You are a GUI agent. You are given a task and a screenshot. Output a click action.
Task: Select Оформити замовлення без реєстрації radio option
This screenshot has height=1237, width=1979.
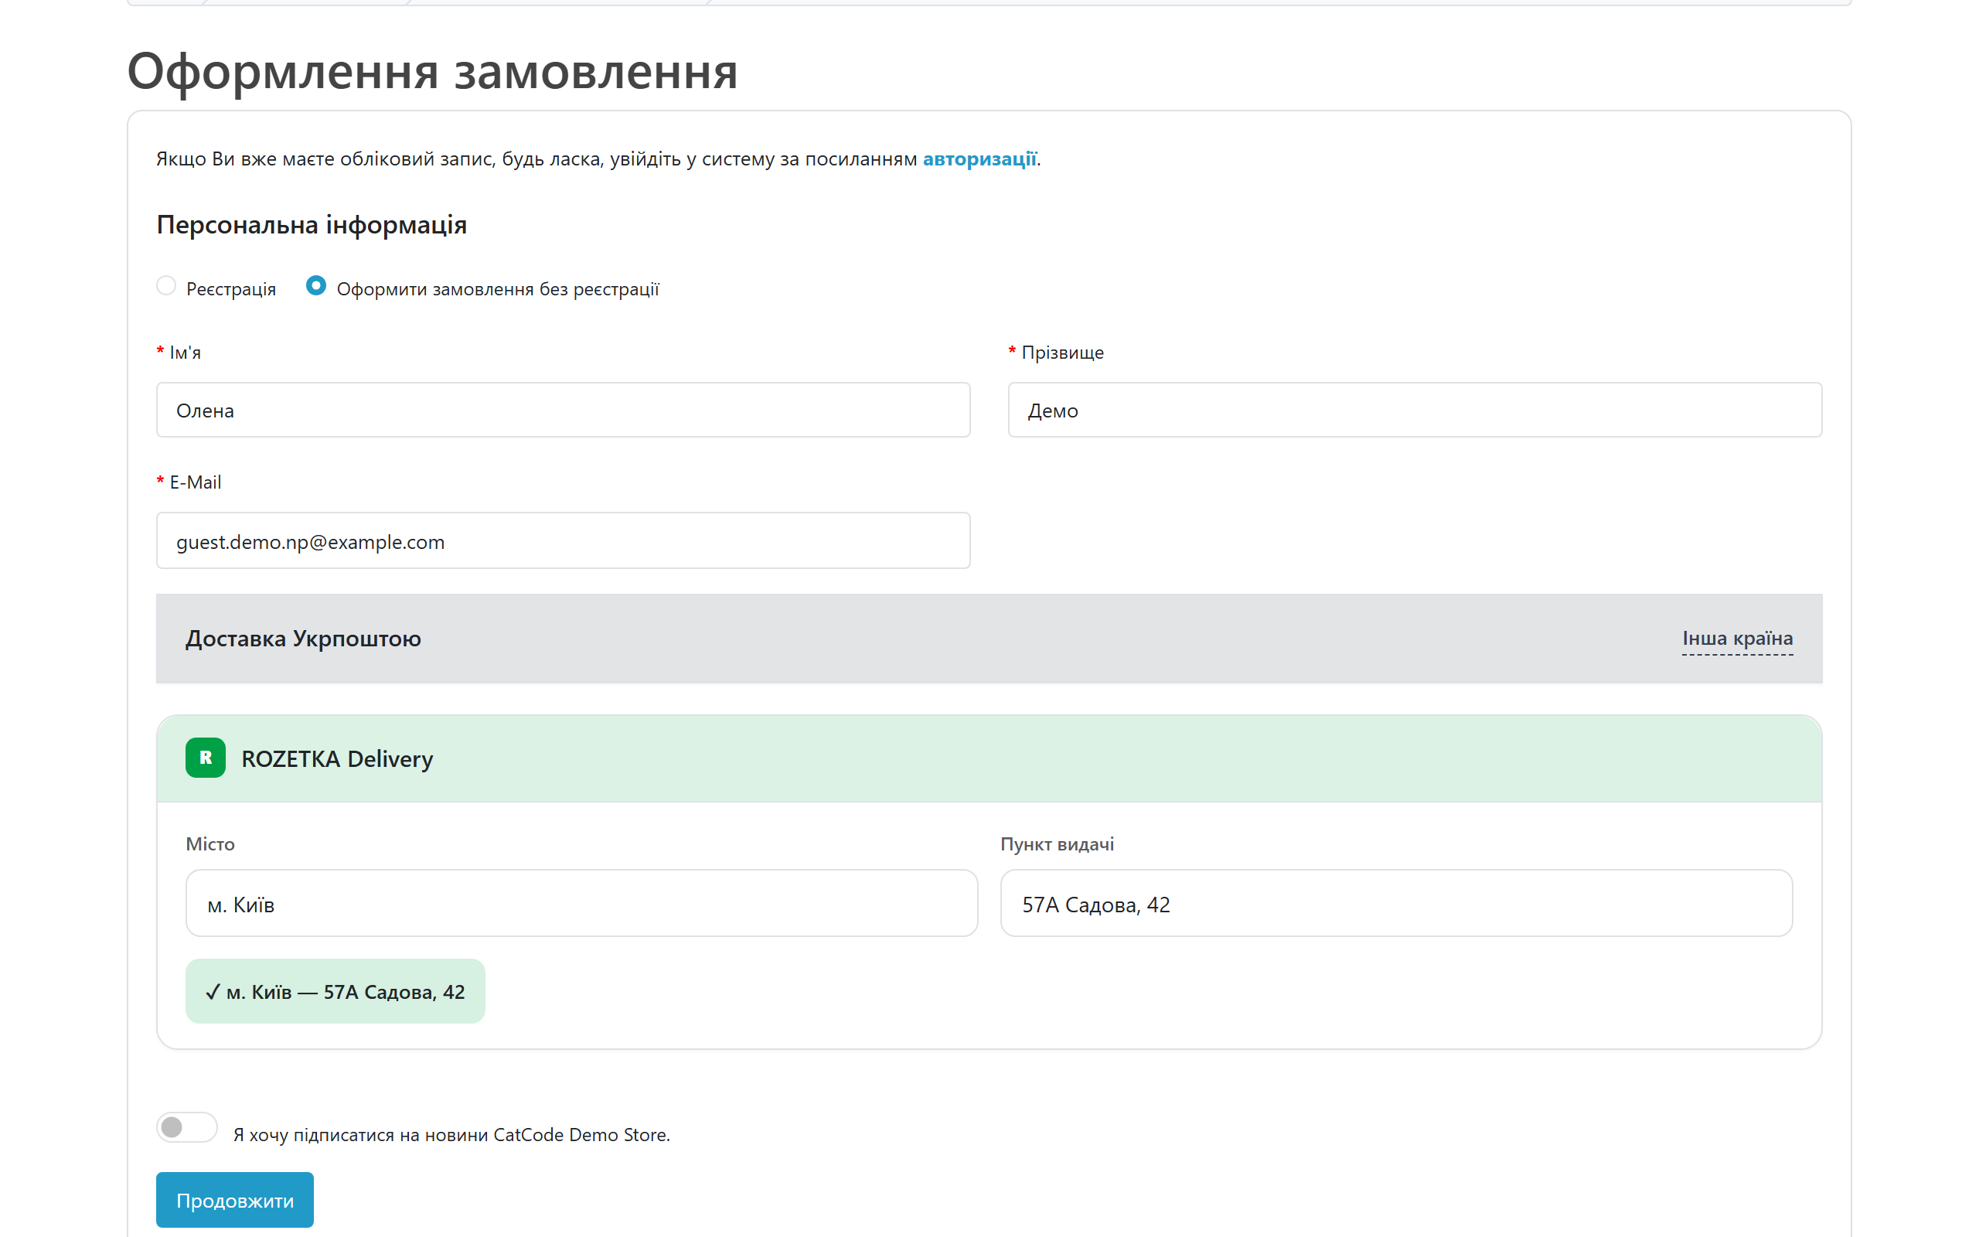315,285
